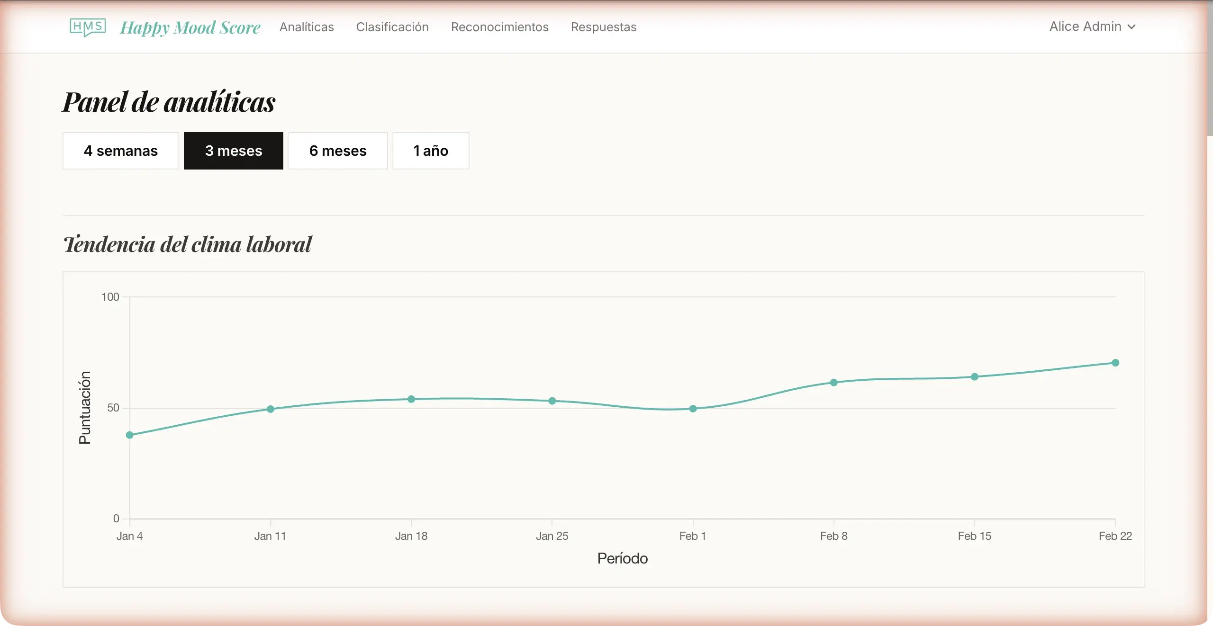Image resolution: width=1213 pixels, height=626 pixels.
Task: Choose the 1 año period button
Action: [431, 151]
